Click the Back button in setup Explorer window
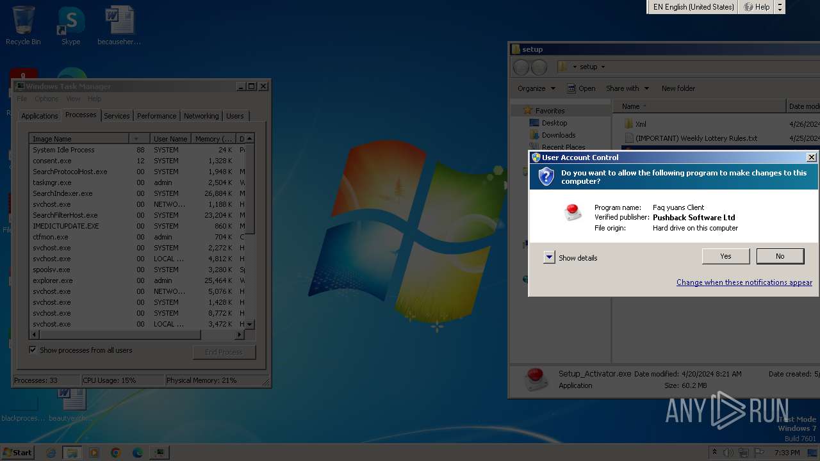 pyautogui.click(x=521, y=67)
